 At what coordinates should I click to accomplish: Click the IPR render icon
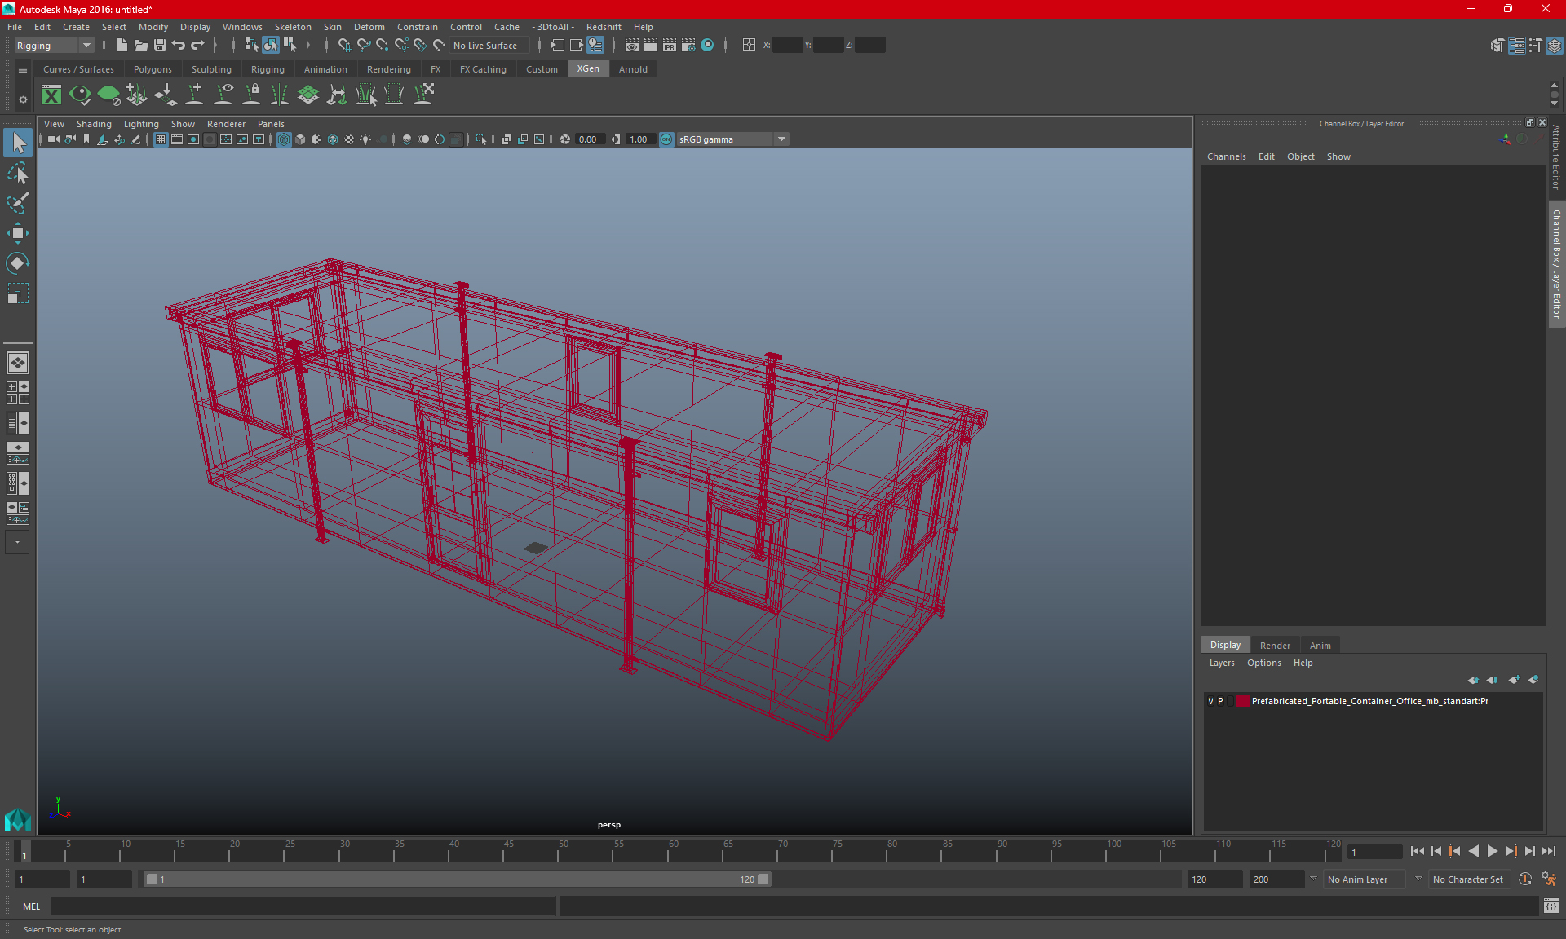(x=670, y=46)
